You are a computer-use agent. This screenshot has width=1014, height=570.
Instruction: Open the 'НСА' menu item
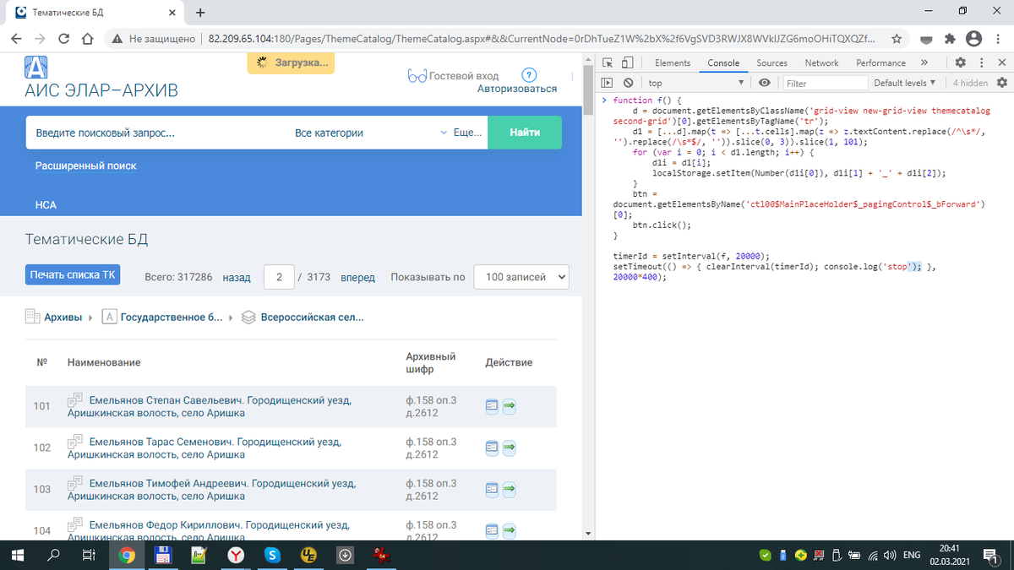click(46, 205)
